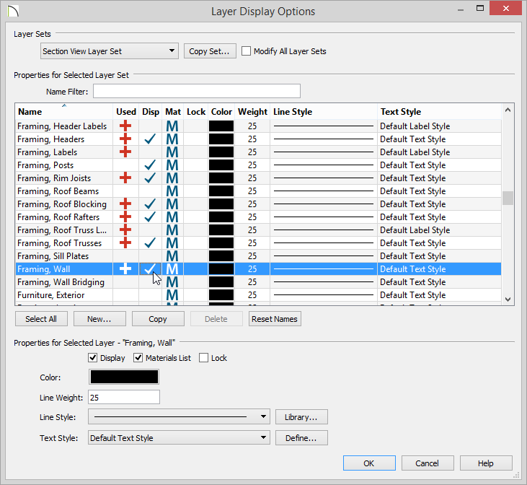Enable Modify All Layer Sets checkbox
The height and width of the screenshot is (485, 527).
coord(246,51)
